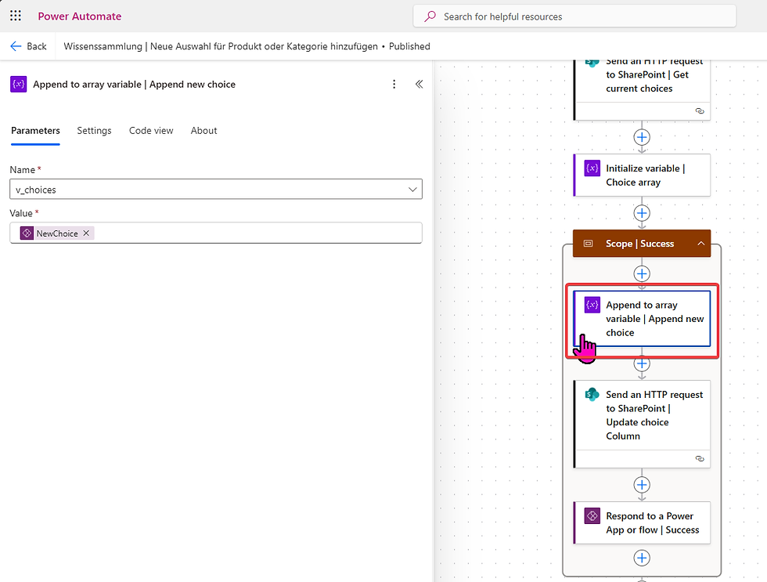Image resolution: width=767 pixels, height=582 pixels.
Task: Click the search magnifier icon
Action: [x=430, y=16]
